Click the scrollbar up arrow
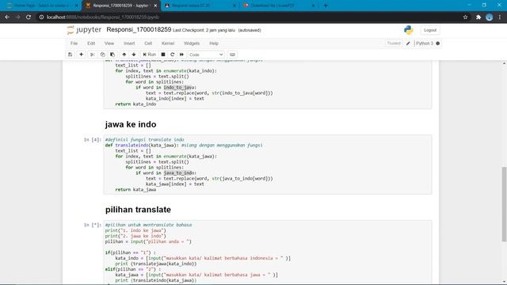This screenshot has width=507, height=285. point(504,63)
